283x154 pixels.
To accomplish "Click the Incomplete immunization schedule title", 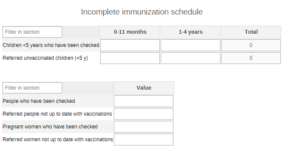I will tap(141, 12).
